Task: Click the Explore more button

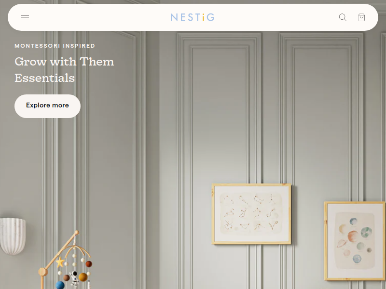Action: [x=47, y=106]
